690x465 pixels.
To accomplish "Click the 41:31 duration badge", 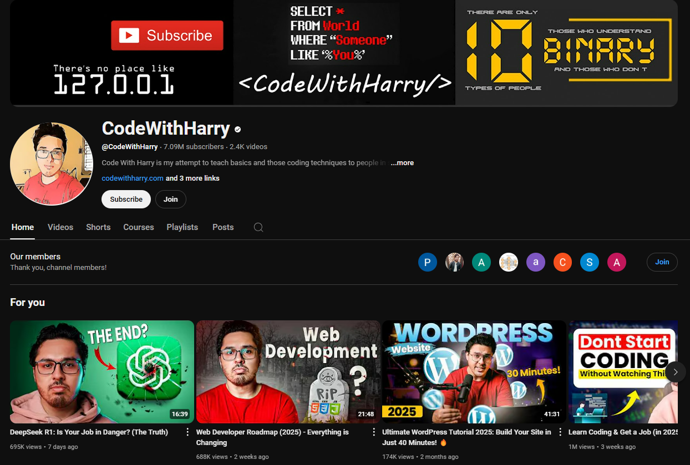I will pos(552,414).
